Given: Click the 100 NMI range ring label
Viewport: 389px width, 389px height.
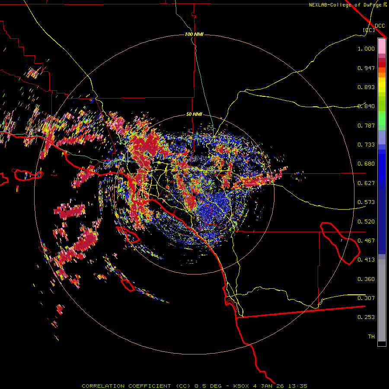Looking at the screenshot, I should tap(194, 34).
